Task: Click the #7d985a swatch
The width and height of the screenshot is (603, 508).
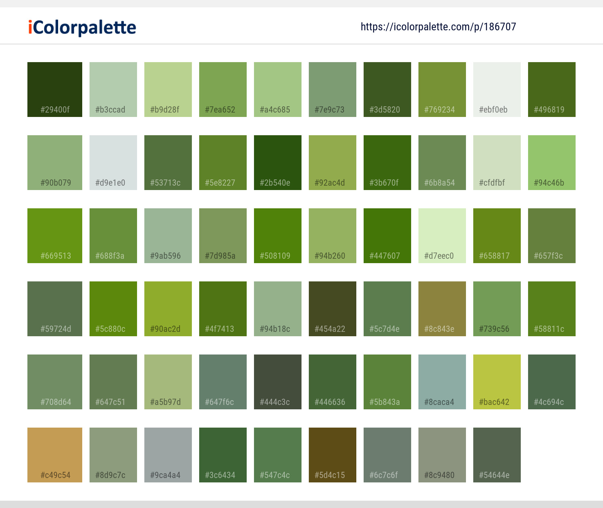Action: (x=223, y=236)
